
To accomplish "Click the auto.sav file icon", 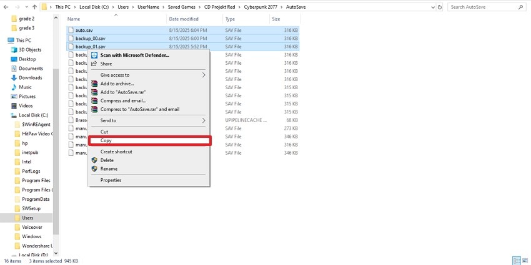I will click(71, 30).
